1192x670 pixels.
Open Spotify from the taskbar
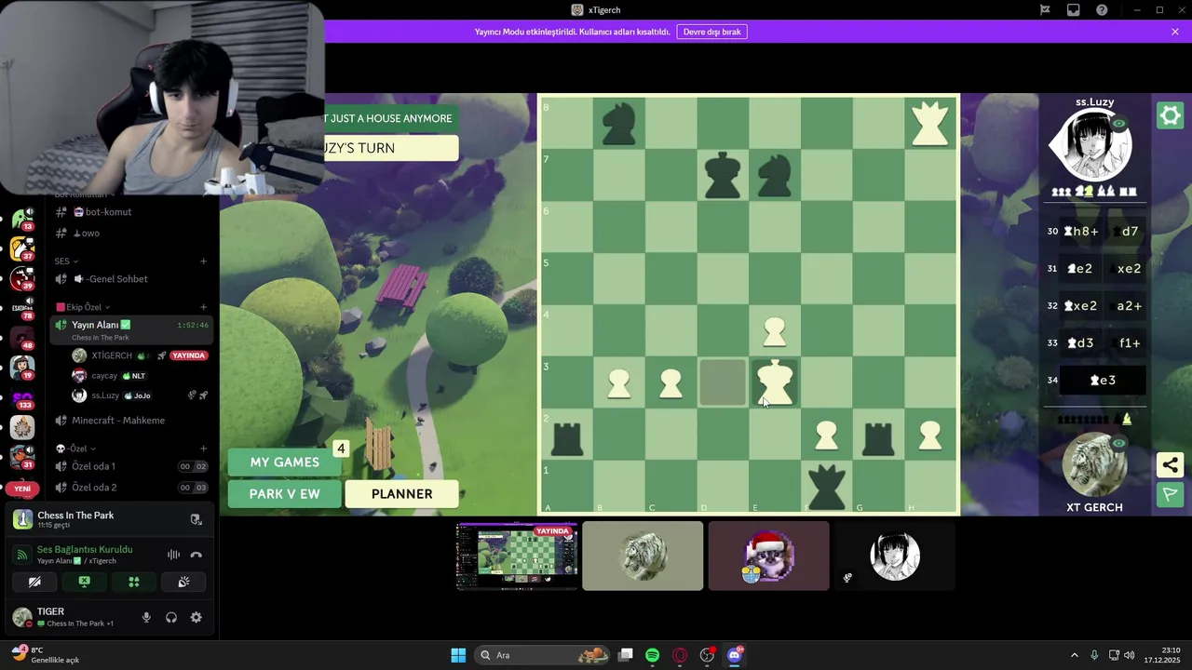(652, 655)
